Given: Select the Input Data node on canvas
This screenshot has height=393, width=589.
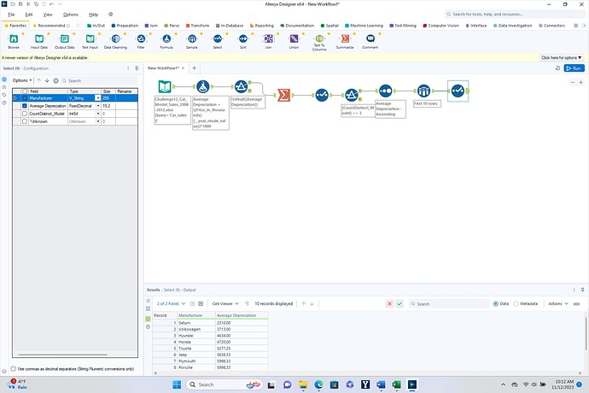Looking at the screenshot, I should click(x=165, y=87).
